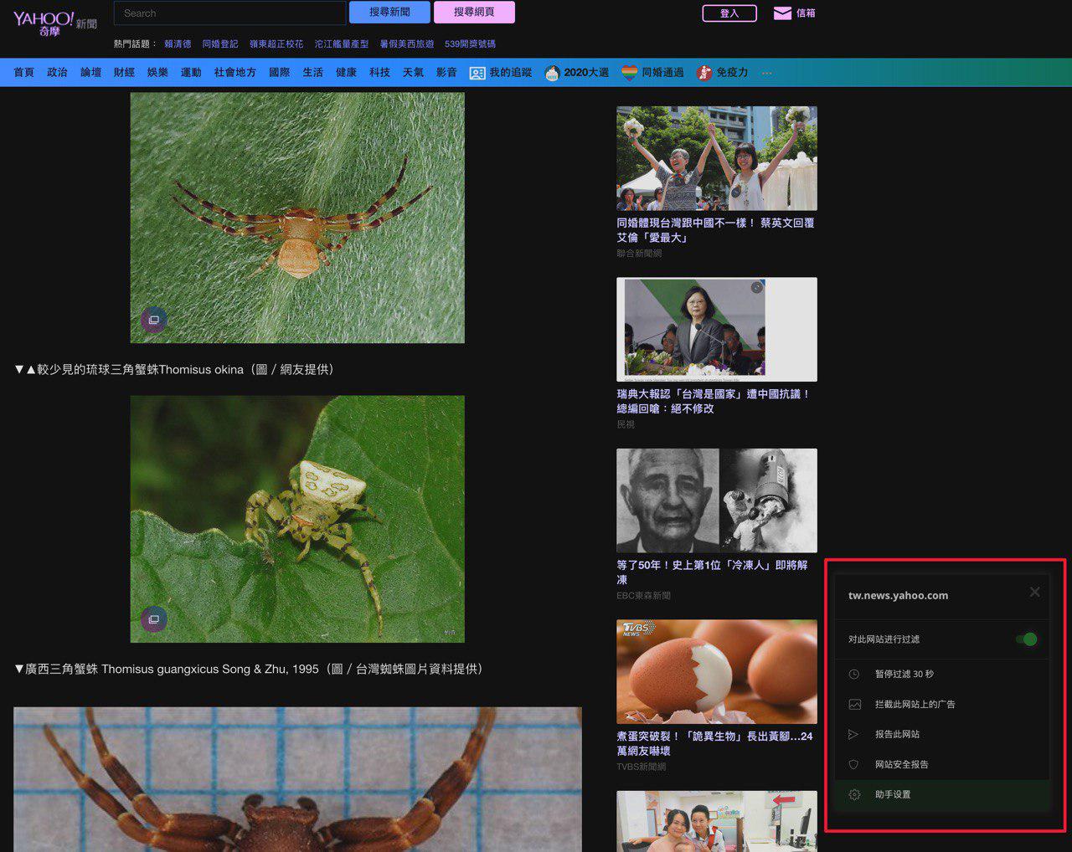Click same-sex wedding news thumbnail
1072x852 pixels.
[717, 158]
